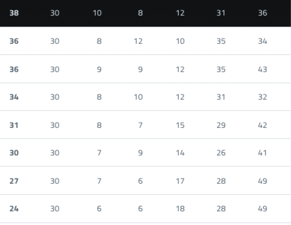Select the cell containing 17
Screen dimensions: 291x225
click(x=180, y=181)
